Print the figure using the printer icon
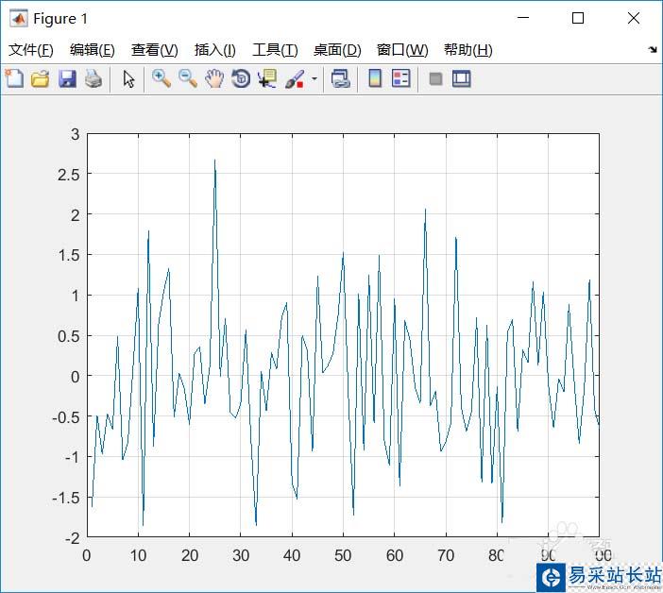Viewport: 663px width, 593px height. pos(93,79)
